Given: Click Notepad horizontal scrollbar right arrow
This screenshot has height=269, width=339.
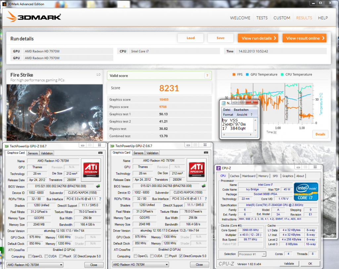Looking at the screenshot, I should click(251, 135).
